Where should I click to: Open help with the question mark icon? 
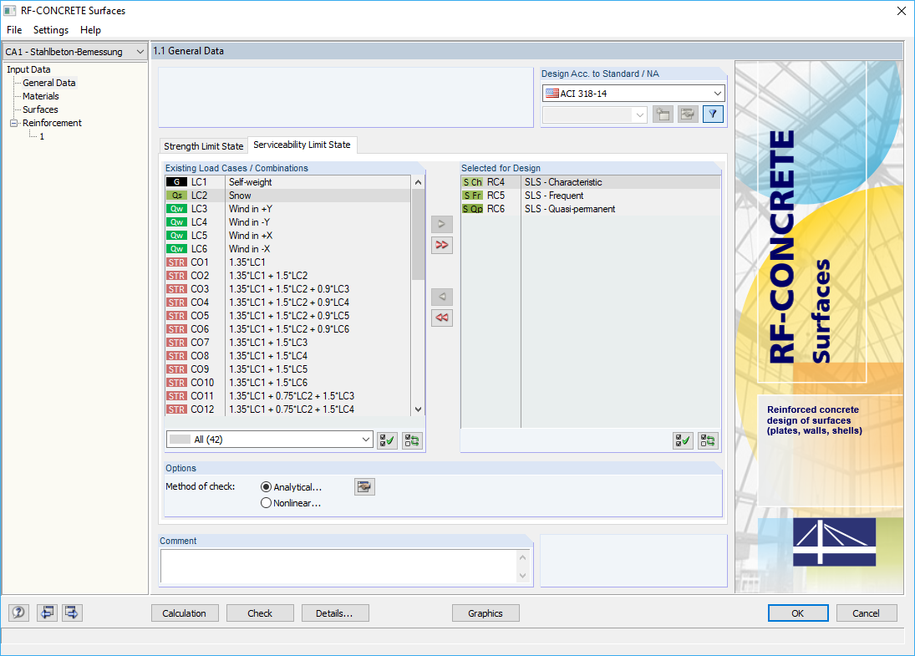(18, 613)
